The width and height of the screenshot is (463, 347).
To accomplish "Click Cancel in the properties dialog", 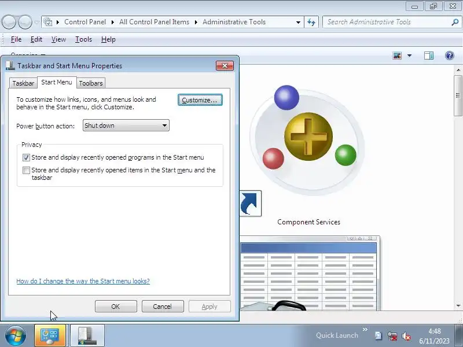I will [163, 307].
